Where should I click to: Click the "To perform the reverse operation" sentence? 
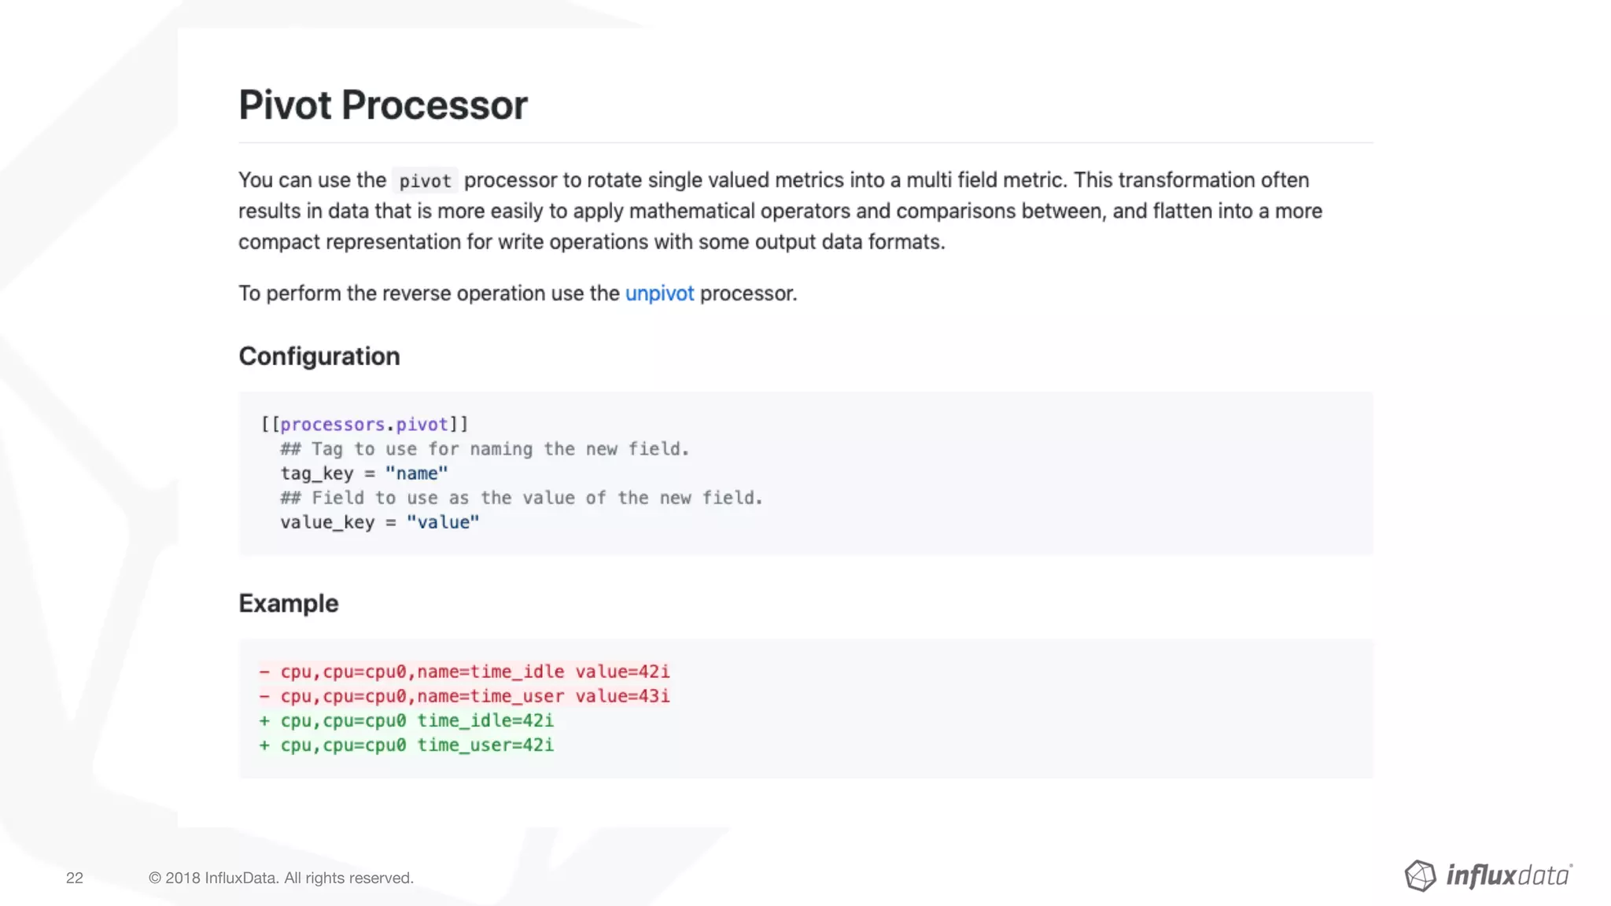pos(429,293)
